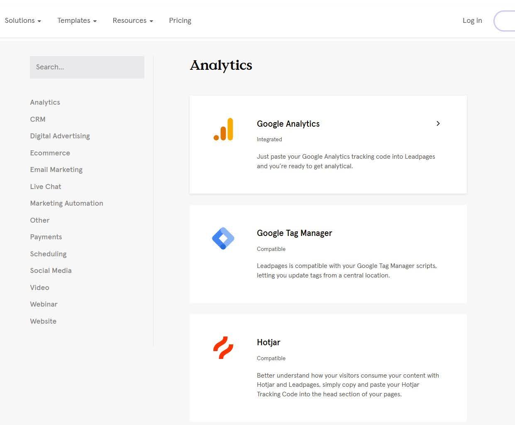Select the CRM category

38,119
